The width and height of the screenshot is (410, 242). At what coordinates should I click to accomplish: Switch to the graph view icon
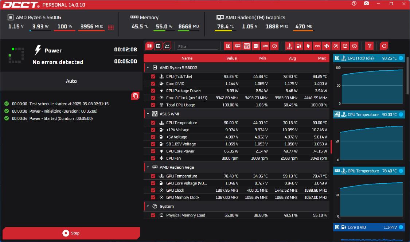167,46
